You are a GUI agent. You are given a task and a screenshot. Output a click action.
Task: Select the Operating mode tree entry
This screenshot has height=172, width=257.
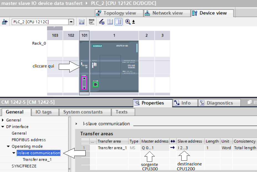(27, 146)
